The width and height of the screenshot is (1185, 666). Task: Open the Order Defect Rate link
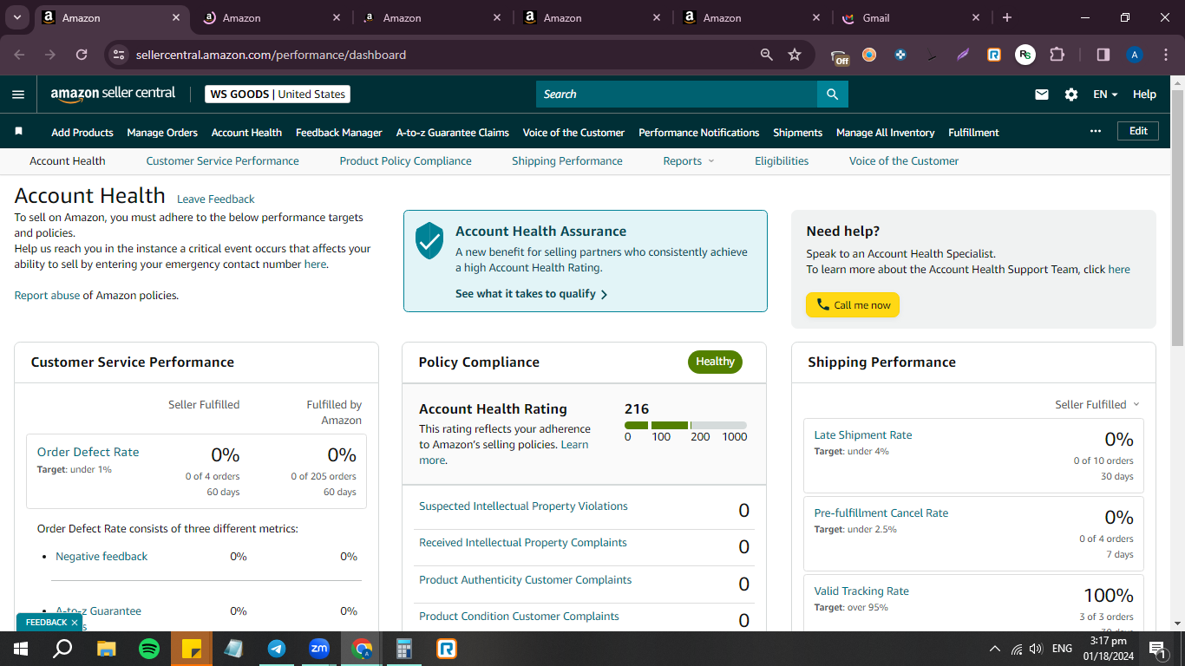pos(88,453)
